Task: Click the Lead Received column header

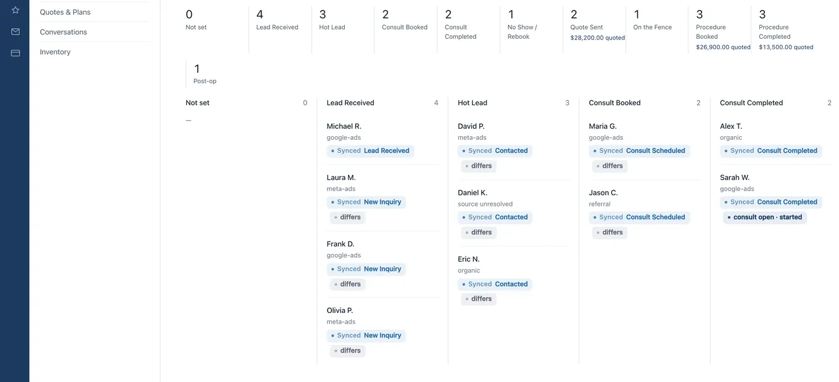Action: [350, 103]
